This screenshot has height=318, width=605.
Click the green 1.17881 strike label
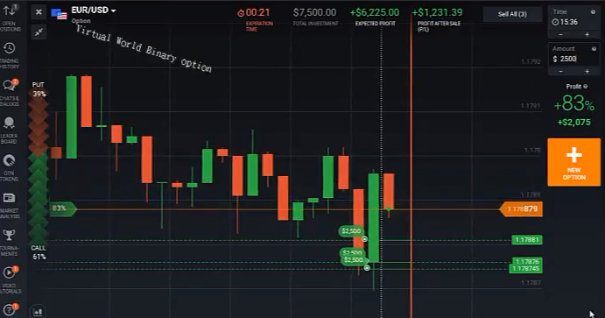pyautogui.click(x=527, y=240)
